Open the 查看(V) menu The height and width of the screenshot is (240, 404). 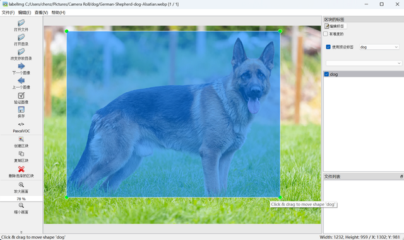pos(41,13)
